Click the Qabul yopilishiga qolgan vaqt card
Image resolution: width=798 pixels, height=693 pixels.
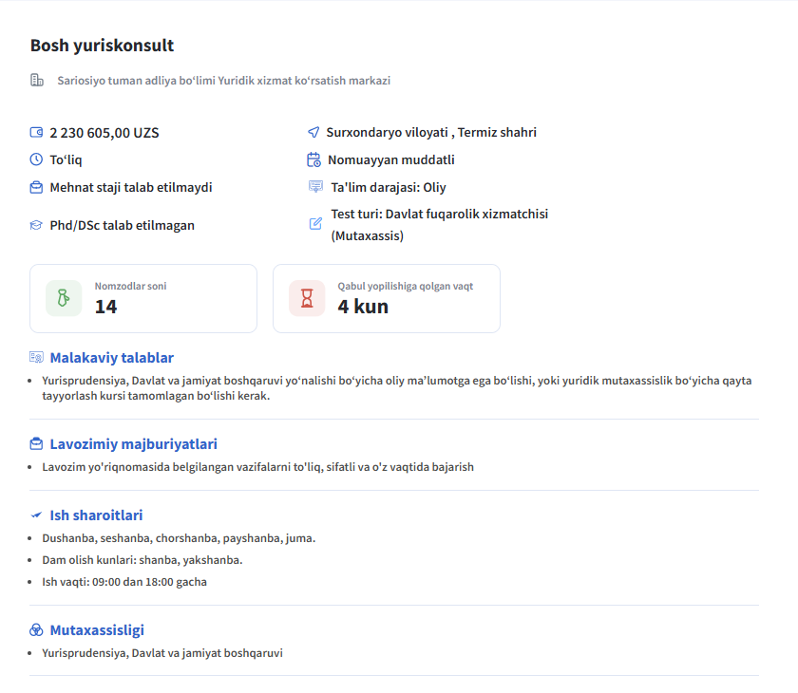tap(387, 298)
